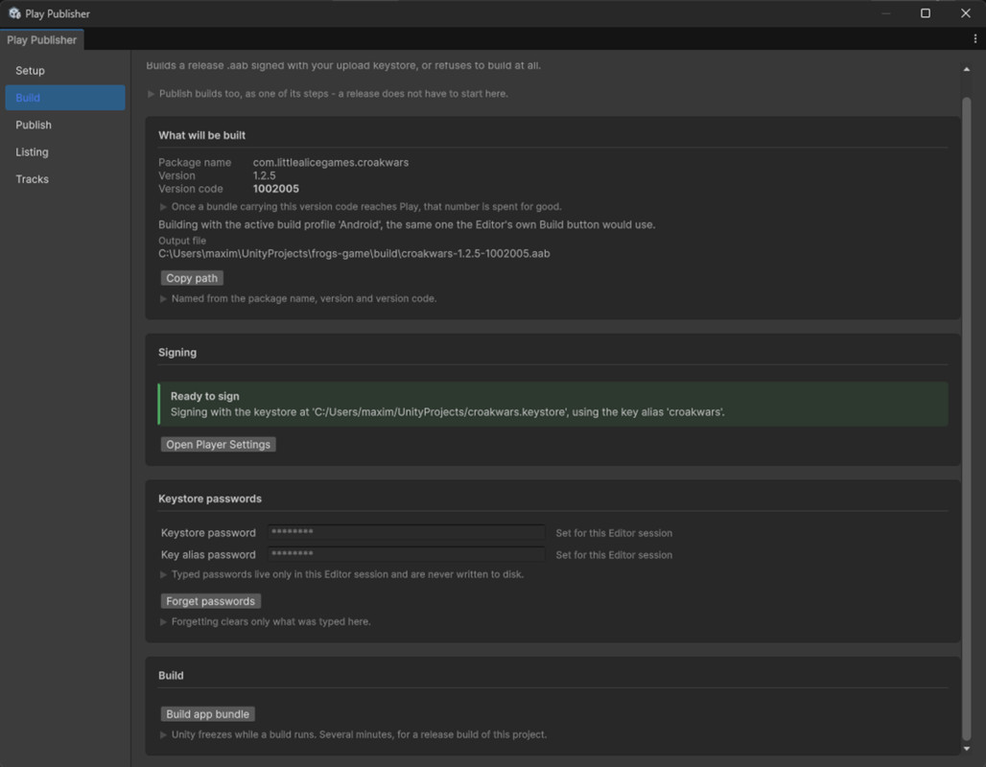Open Player Settings
This screenshot has width=986, height=767.
click(218, 445)
